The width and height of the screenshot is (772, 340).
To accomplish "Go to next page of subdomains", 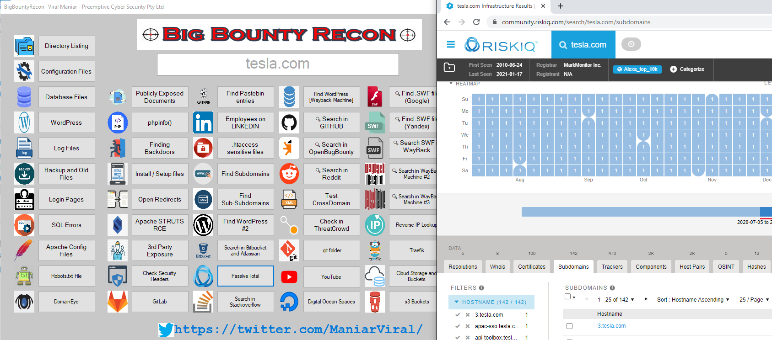I will coord(646,299).
